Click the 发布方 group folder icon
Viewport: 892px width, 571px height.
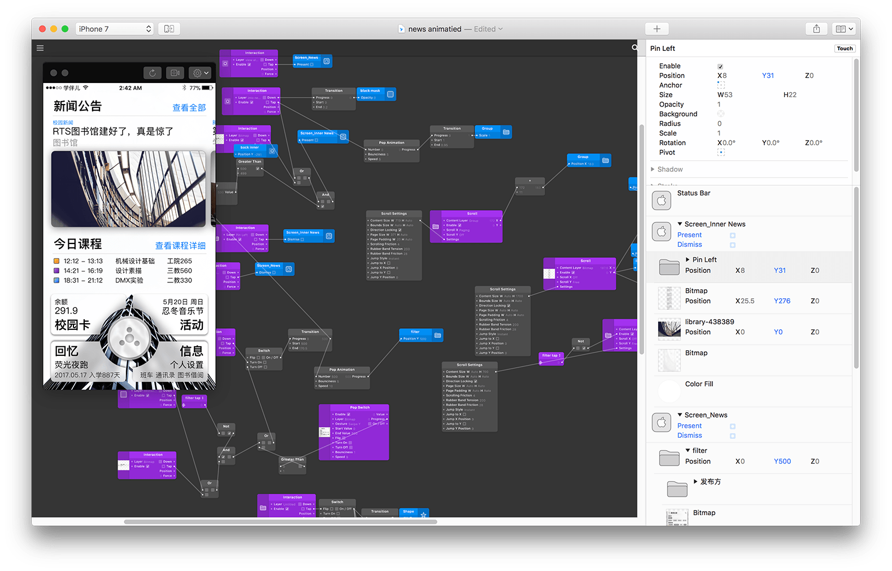point(677,489)
